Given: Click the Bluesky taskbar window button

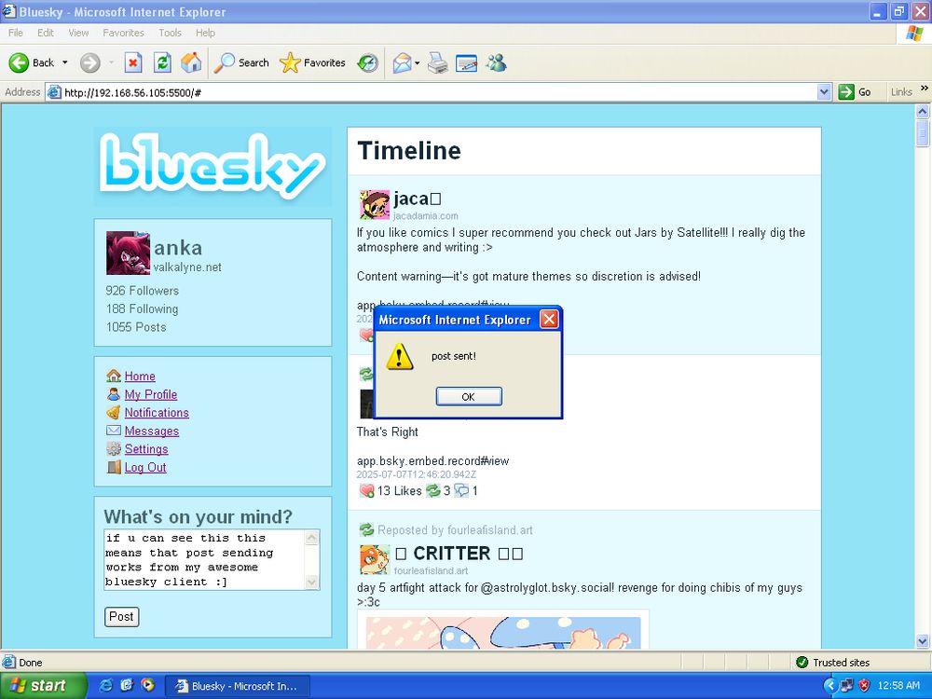Looking at the screenshot, I should point(236,686).
